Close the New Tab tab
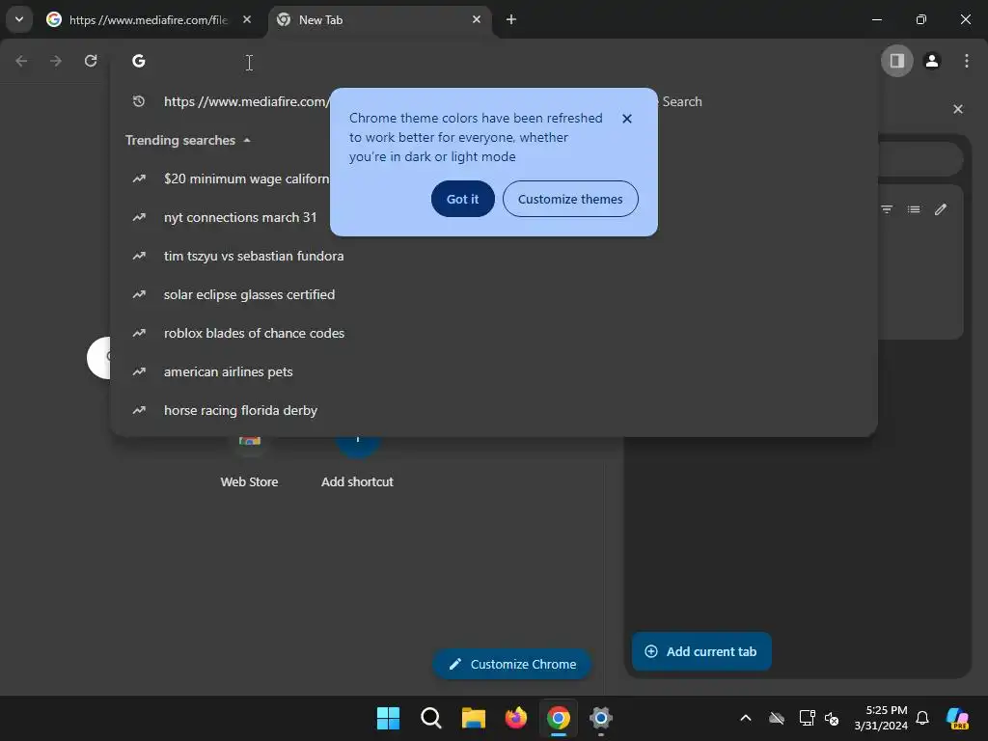 pos(477,19)
